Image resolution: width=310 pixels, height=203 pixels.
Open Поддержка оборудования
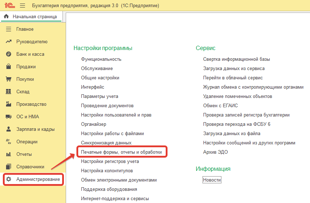point(109,189)
